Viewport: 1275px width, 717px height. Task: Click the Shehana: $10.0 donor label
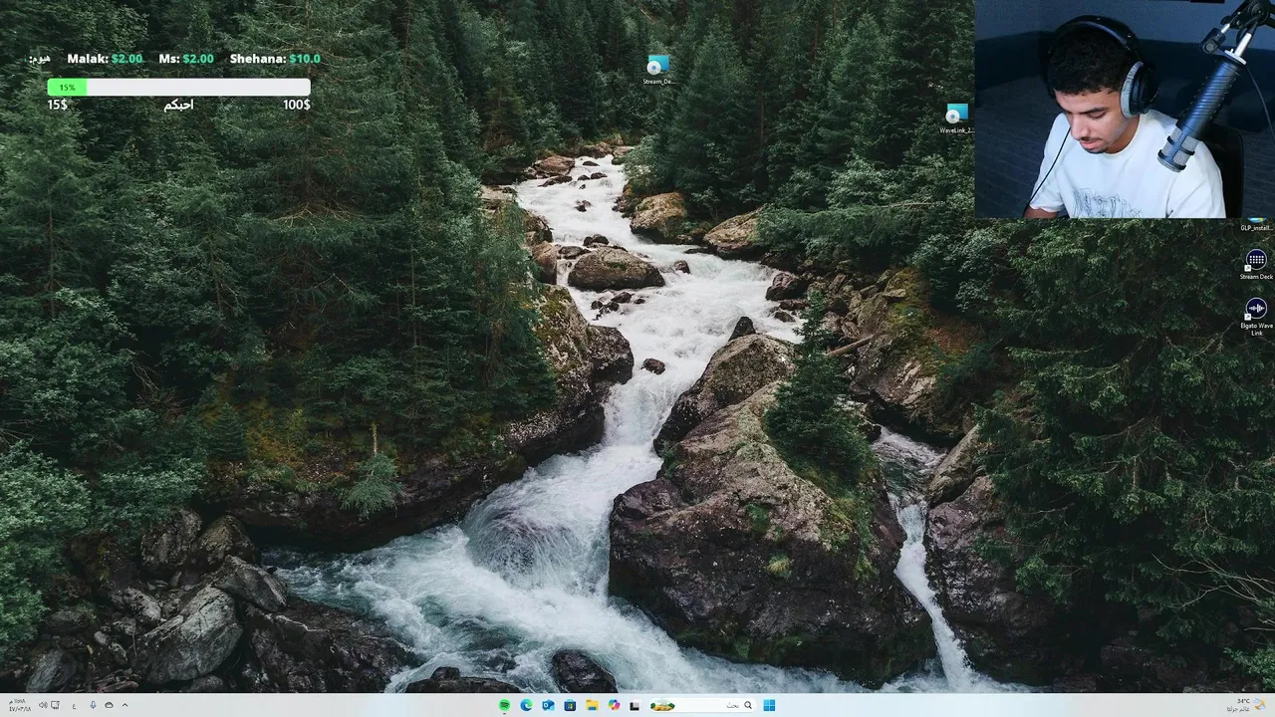(275, 59)
